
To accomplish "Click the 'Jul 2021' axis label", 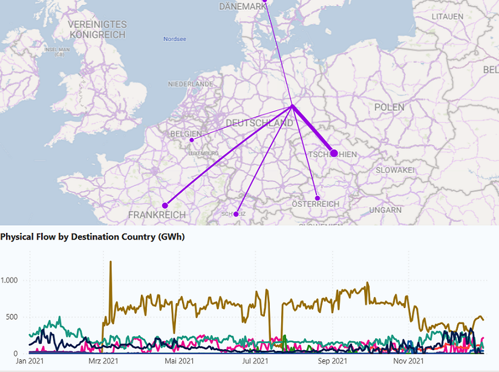I will tap(255, 361).
